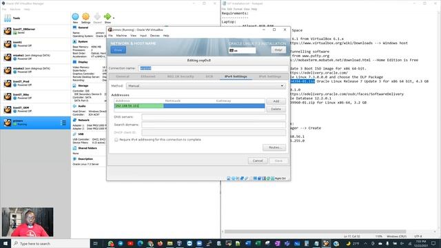Select the VM ending in _Prod
The width and height of the screenshot is (441, 248).
35,83
